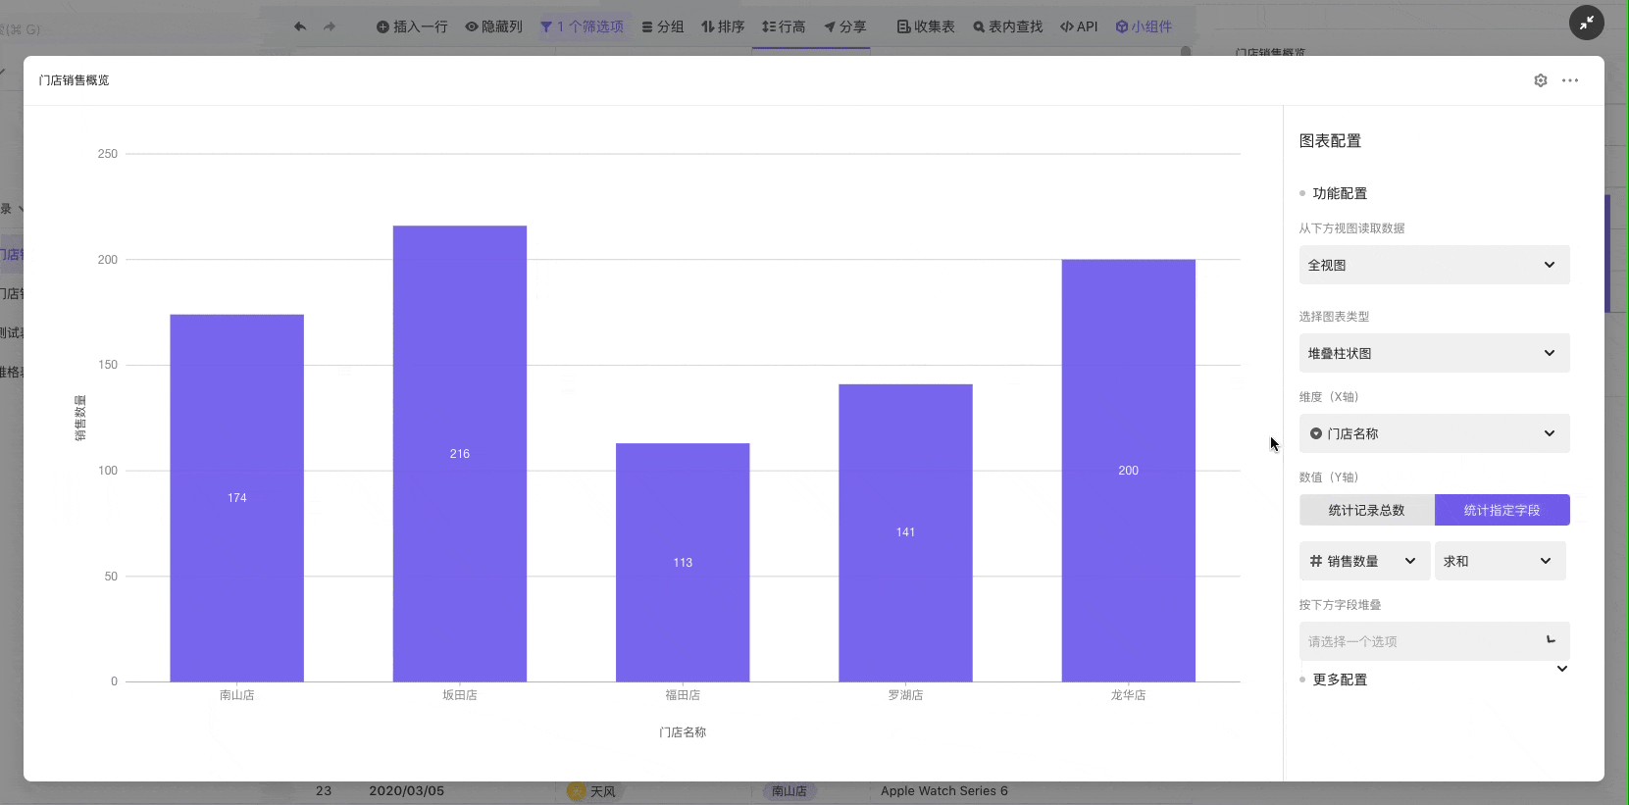Open the 小组件 widget panel
This screenshot has height=805, width=1629.
point(1144,26)
